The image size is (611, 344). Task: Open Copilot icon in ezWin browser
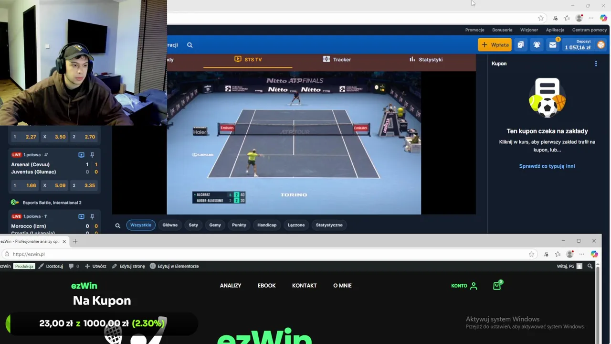594,254
